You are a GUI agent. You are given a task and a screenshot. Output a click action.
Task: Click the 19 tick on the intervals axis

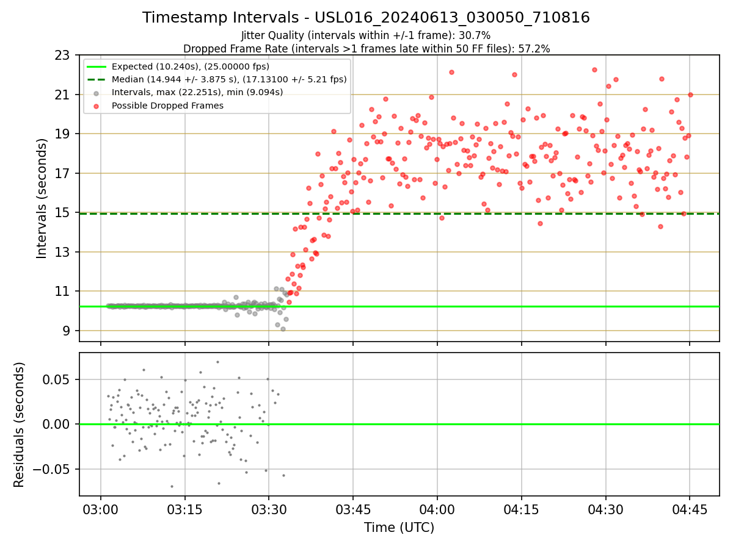tap(63, 134)
